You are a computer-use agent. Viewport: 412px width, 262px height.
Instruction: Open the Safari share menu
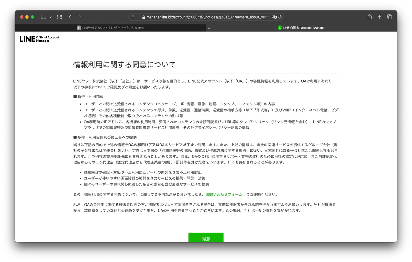(370, 17)
